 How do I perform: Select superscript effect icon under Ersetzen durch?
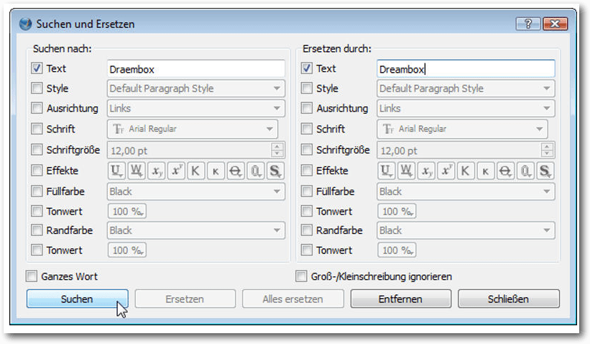pyautogui.click(x=446, y=171)
